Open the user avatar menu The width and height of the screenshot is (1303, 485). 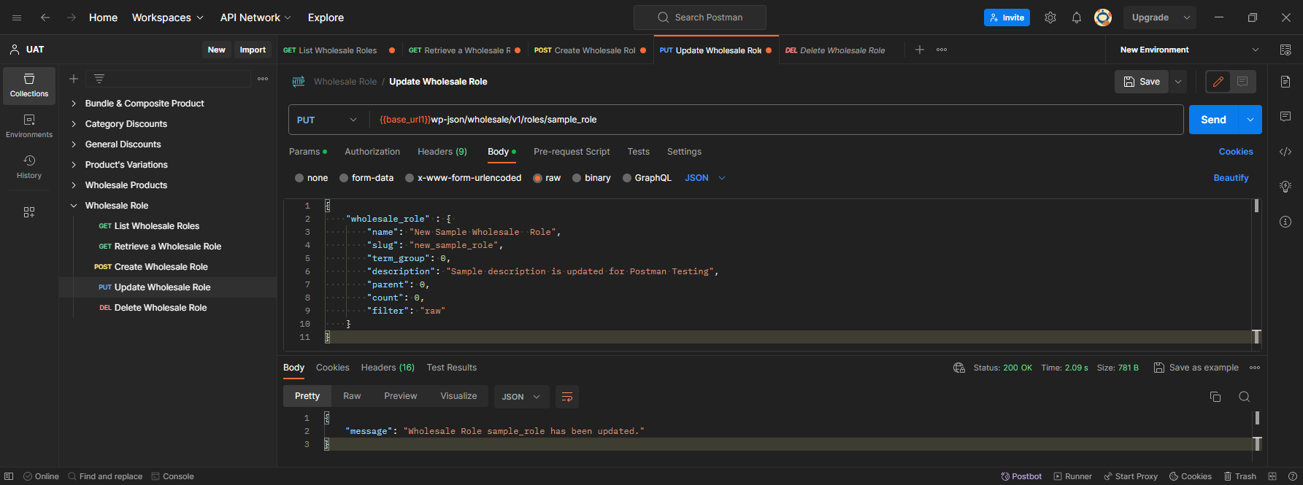click(x=1103, y=18)
